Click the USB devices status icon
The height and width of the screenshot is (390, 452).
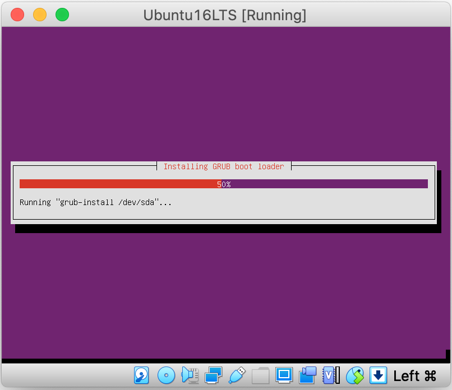coord(237,375)
